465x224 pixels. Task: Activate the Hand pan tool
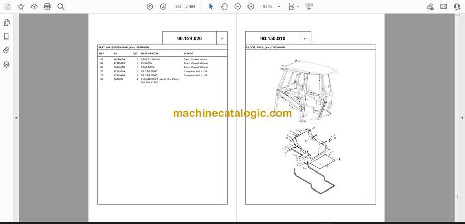click(224, 7)
